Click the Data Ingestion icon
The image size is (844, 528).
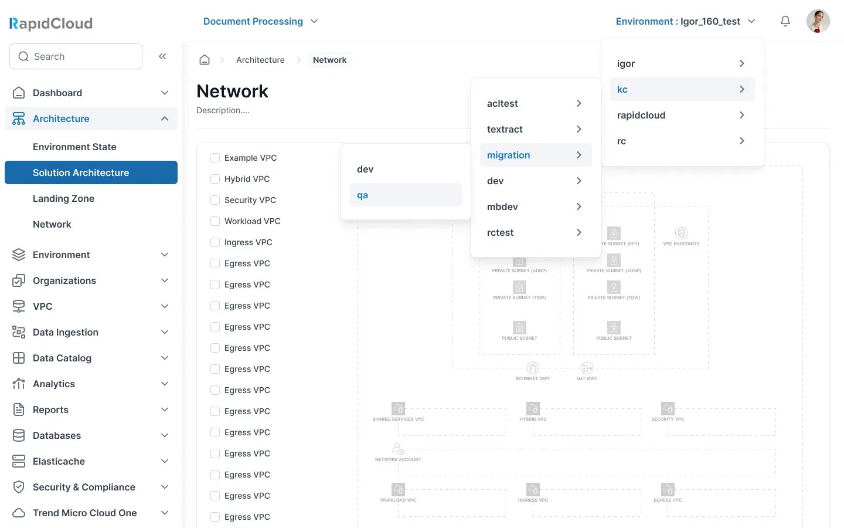point(19,332)
